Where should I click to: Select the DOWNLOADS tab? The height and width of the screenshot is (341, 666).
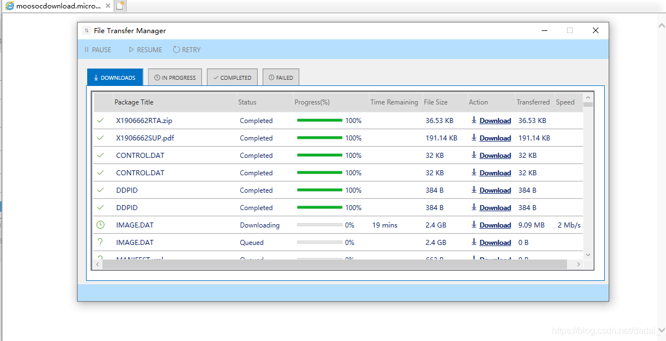[x=115, y=78]
